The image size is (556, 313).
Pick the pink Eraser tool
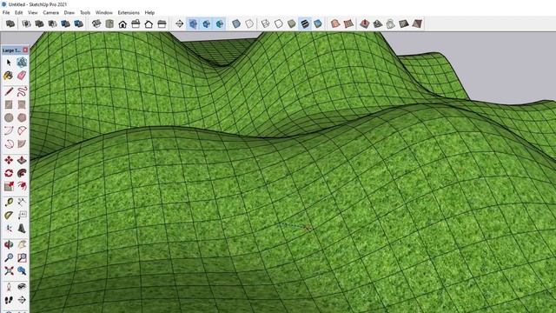(22, 76)
